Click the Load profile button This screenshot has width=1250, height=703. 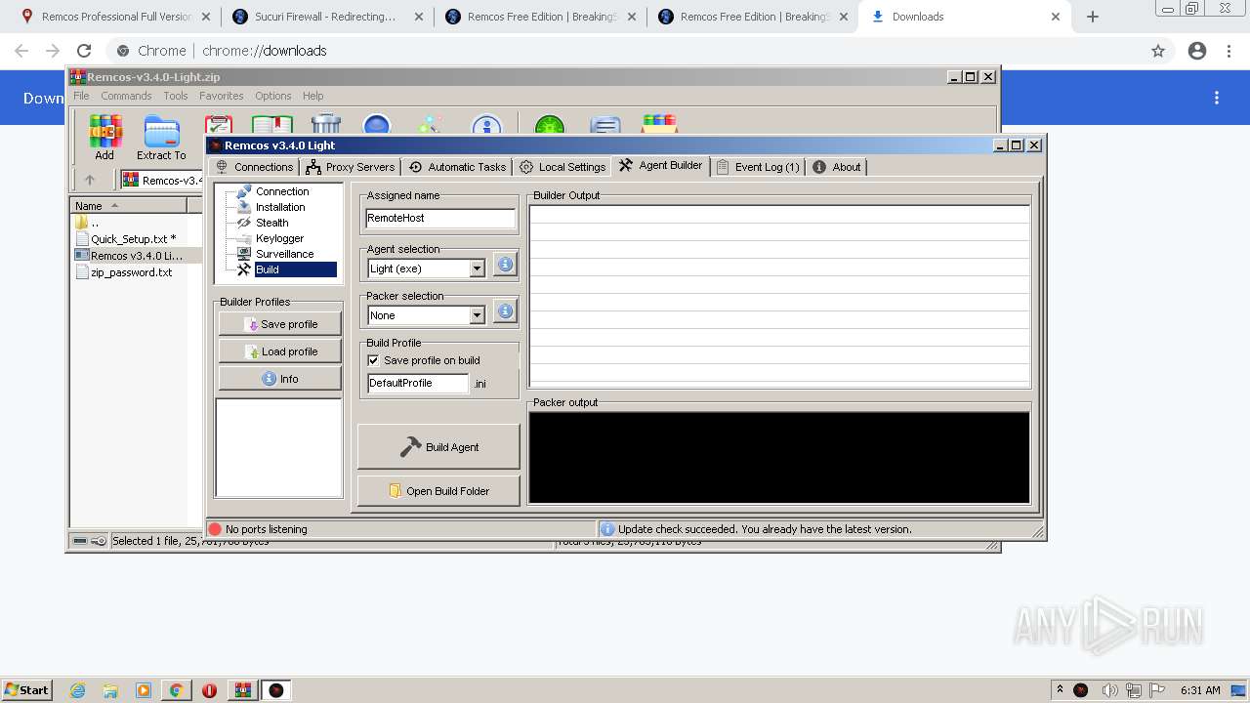[x=280, y=351]
